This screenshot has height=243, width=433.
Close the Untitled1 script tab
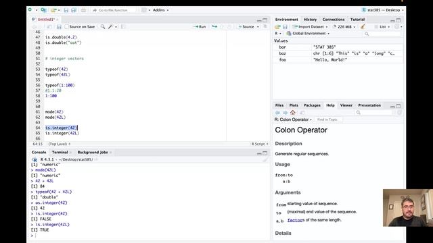(x=58, y=20)
